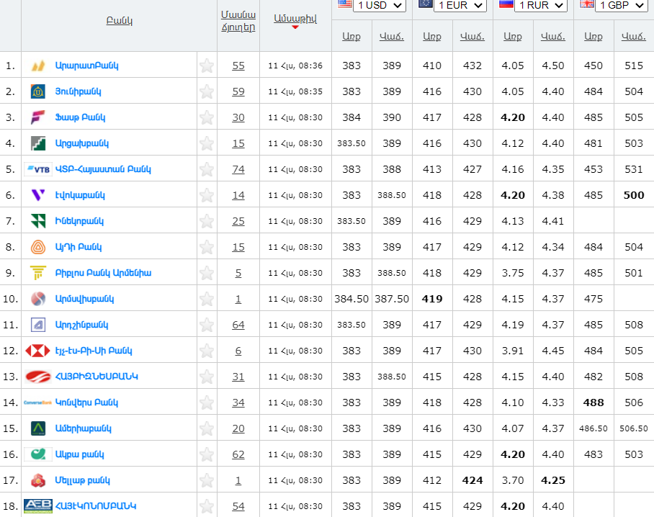Viewport: 654px width, 517px height.
Task: Click the Արմսվիսբանկ logo icon
Action: [38, 299]
